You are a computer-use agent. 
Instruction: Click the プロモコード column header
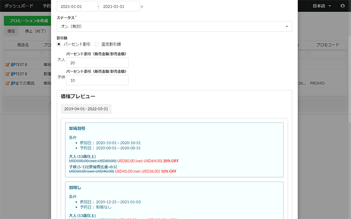pyautogui.click(x=328, y=45)
